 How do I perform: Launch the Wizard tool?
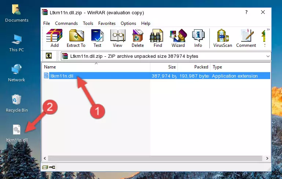click(178, 38)
